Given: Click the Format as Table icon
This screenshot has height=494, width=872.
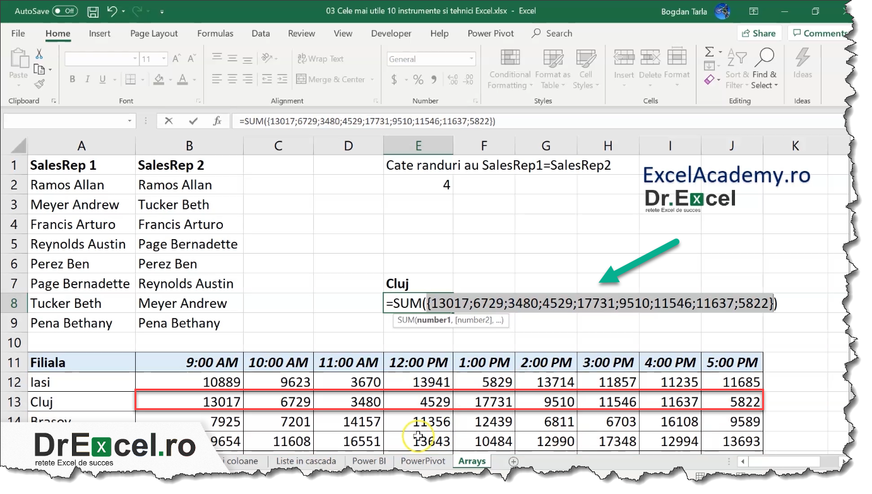Looking at the screenshot, I should point(552,69).
